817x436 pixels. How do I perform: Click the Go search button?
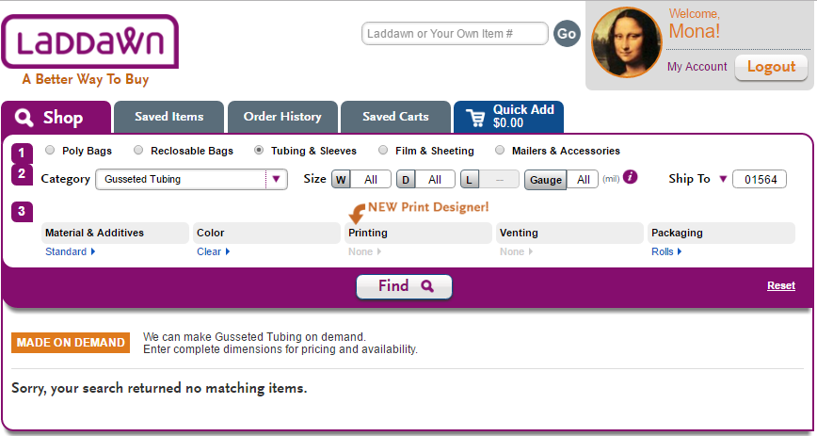pos(567,33)
